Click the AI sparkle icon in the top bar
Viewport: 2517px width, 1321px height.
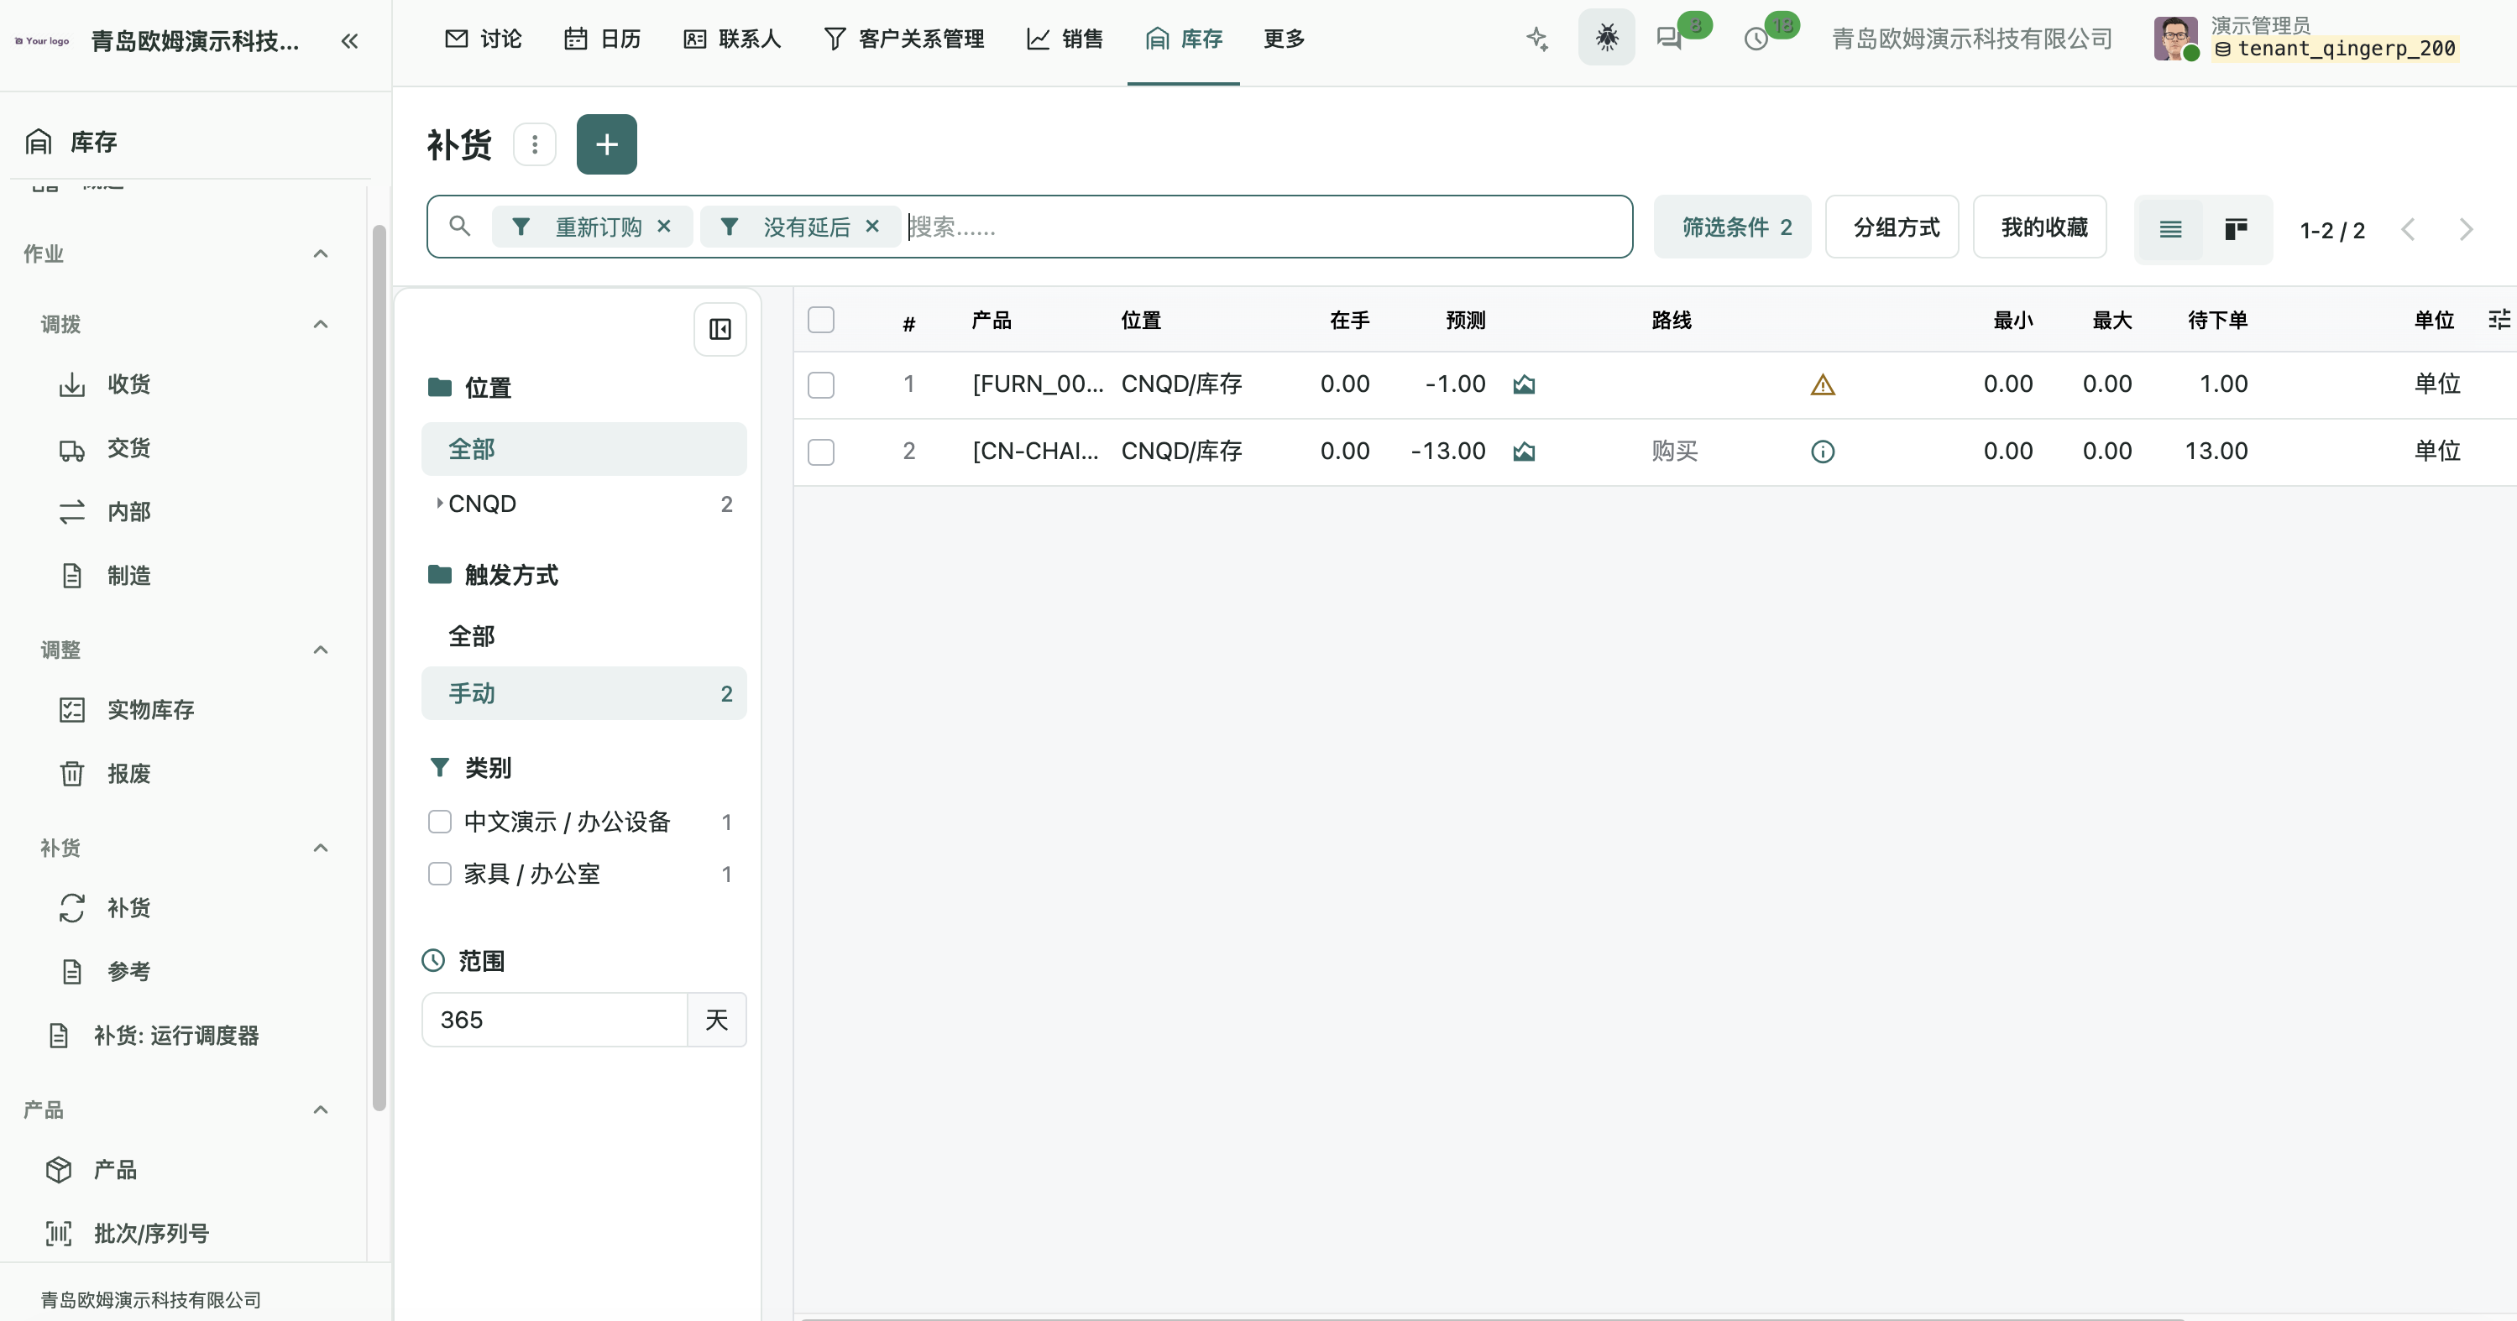coord(1537,38)
